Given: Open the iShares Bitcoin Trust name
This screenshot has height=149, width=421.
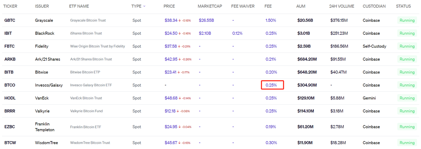Looking at the screenshot, I should point(86,33).
